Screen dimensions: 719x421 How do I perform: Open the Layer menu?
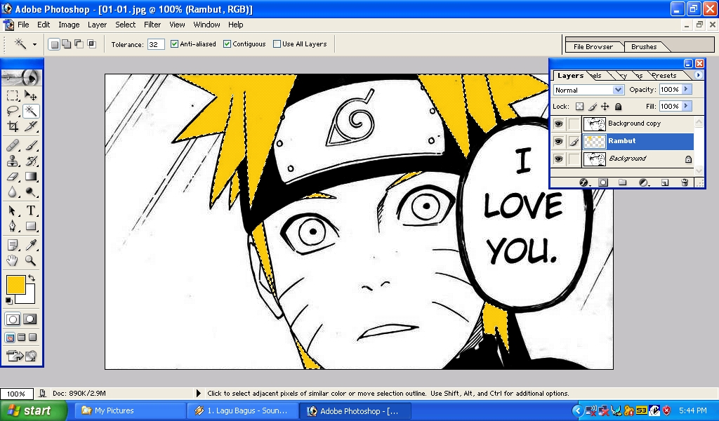tap(97, 25)
